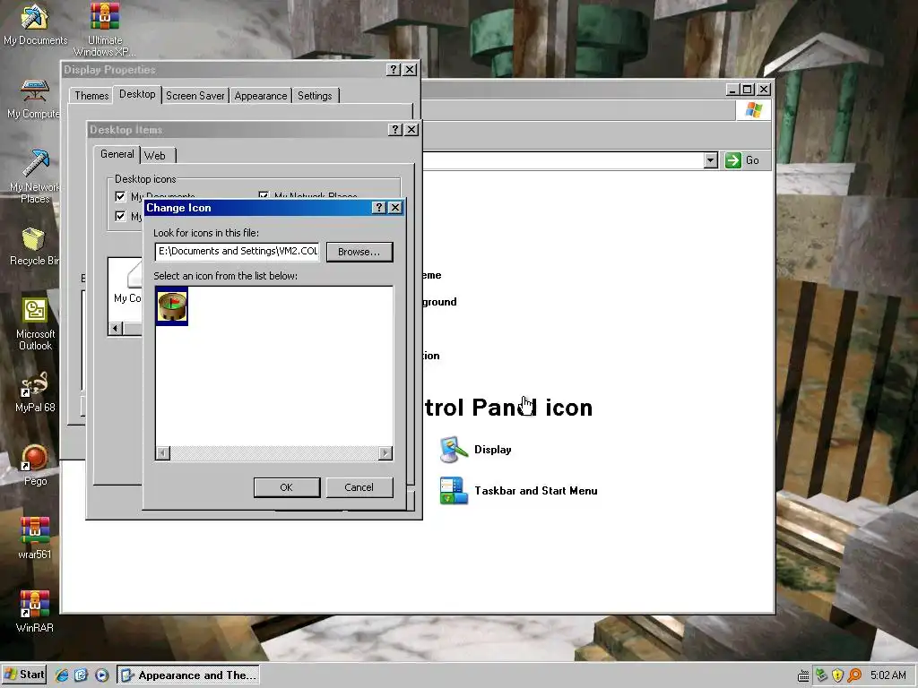Click OK in the Change Icon dialog
The height and width of the screenshot is (688, 918).
point(286,487)
